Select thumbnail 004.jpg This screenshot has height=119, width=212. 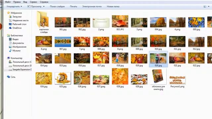158,22
